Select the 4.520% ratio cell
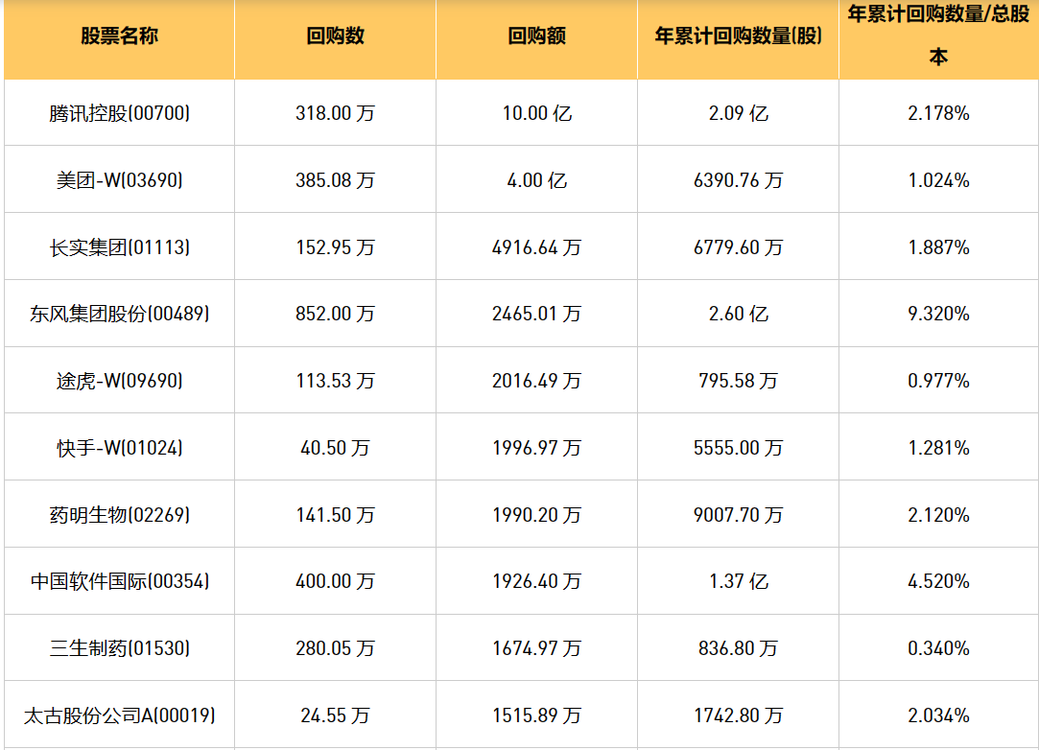 (938, 581)
